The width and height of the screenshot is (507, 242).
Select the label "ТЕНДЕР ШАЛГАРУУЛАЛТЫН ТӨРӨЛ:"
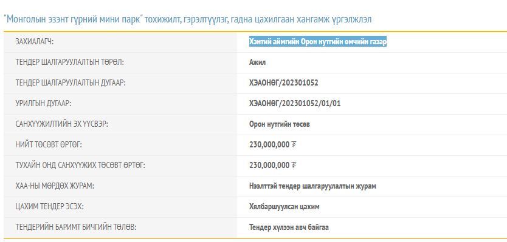click(x=69, y=62)
